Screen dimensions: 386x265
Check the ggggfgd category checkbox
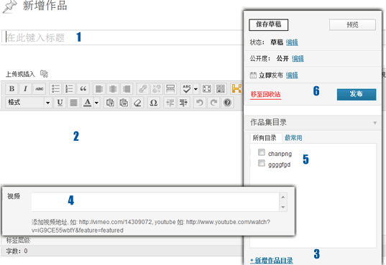point(261,163)
